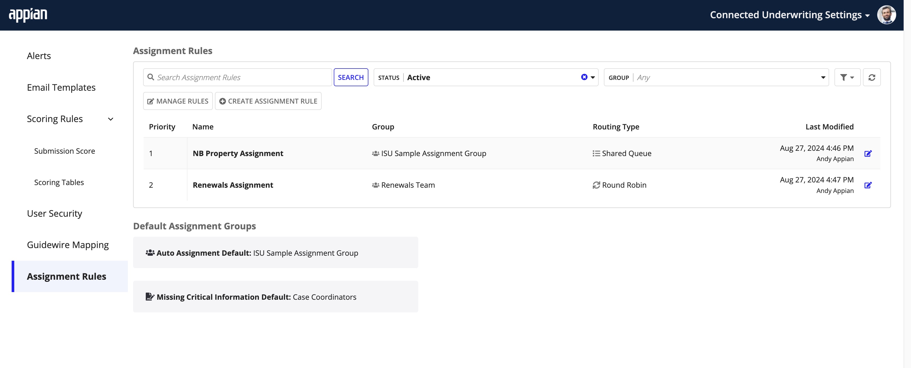Open Email Templates settings
The height and width of the screenshot is (368, 911).
pos(61,87)
